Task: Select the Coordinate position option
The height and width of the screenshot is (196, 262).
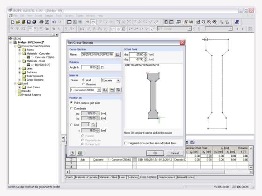Action: [x=71, y=108]
